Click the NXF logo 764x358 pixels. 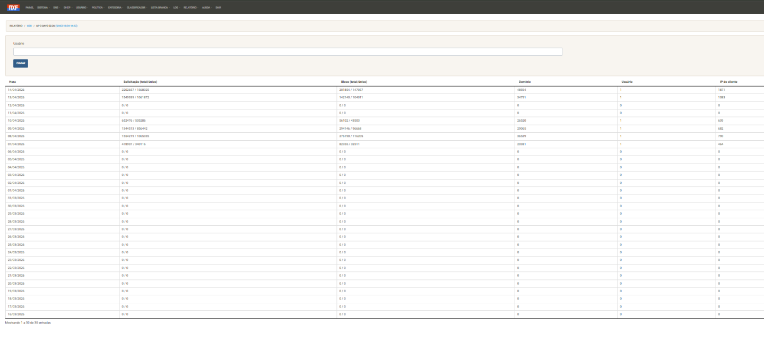click(13, 8)
